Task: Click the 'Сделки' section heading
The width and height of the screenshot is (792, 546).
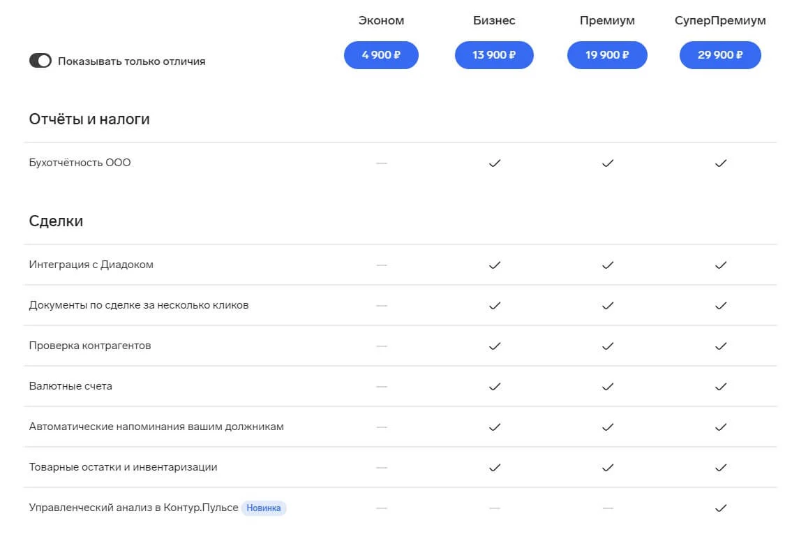Action: 56,221
